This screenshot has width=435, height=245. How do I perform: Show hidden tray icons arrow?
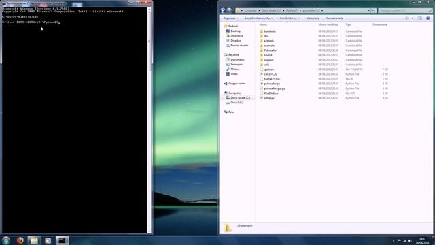394,241
